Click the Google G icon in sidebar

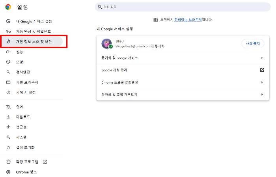[x=8, y=21]
